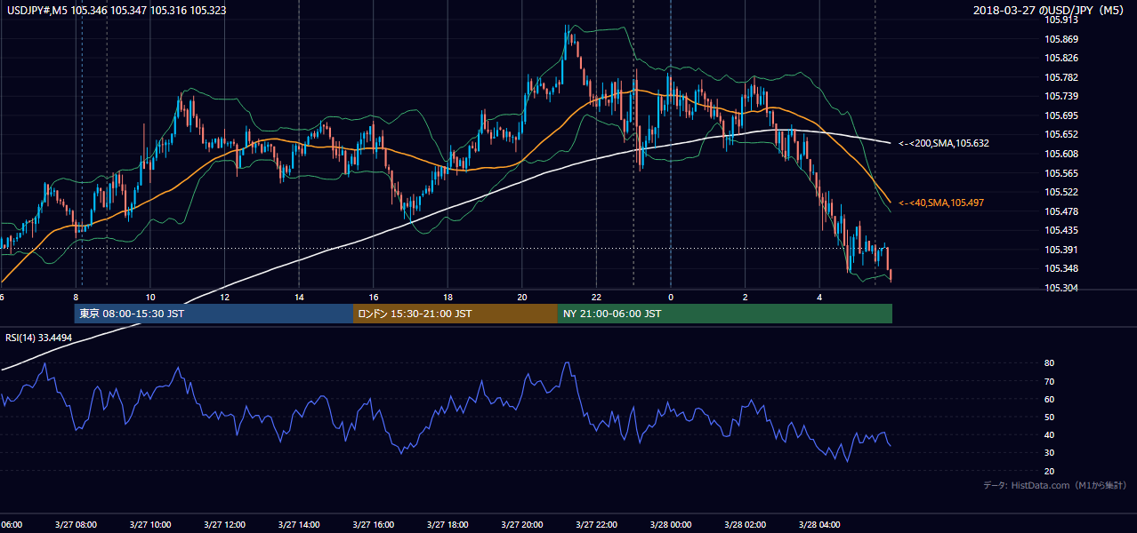Click price axis label 105.304
Image resolution: width=1137 pixels, height=533 pixels.
point(1060,288)
